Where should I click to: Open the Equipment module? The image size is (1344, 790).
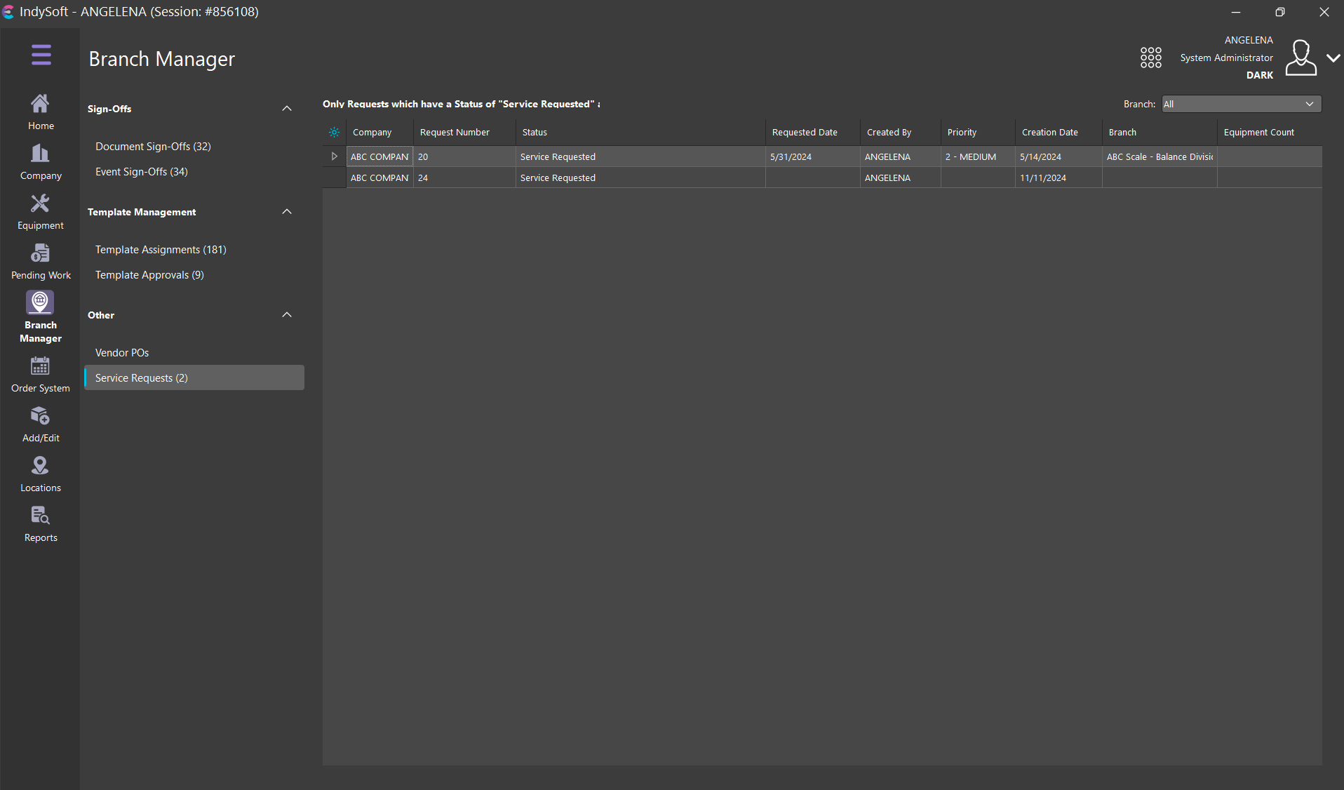coord(41,211)
